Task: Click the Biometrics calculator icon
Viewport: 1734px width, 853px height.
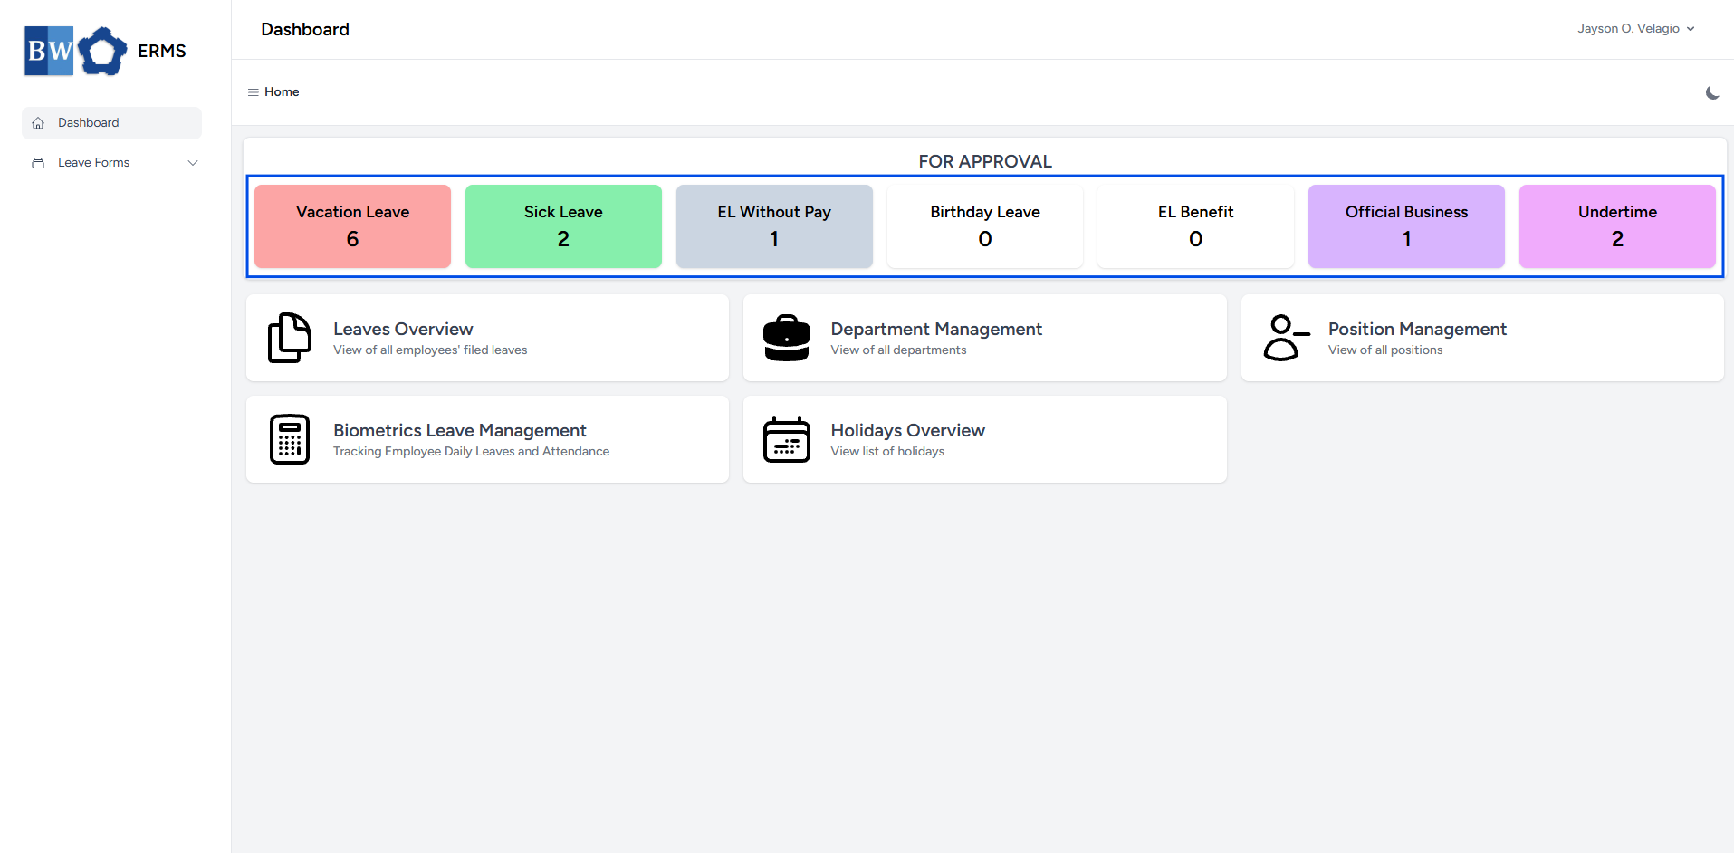Action: (x=290, y=439)
